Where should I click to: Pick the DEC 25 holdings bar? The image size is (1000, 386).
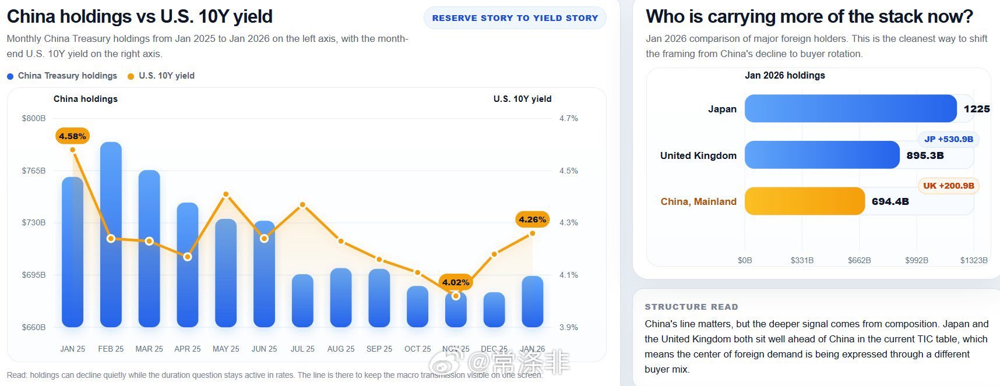tap(494, 310)
